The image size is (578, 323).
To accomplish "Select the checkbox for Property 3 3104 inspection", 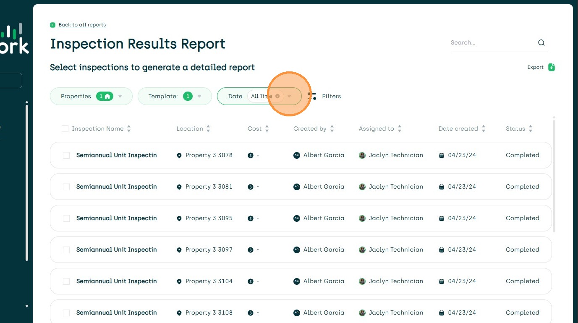I will pyautogui.click(x=66, y=281).
